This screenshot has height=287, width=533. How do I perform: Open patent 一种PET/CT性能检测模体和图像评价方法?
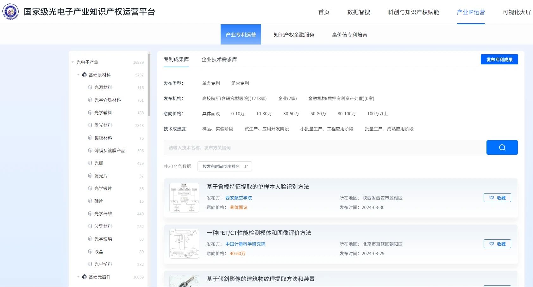coord(259,233)
